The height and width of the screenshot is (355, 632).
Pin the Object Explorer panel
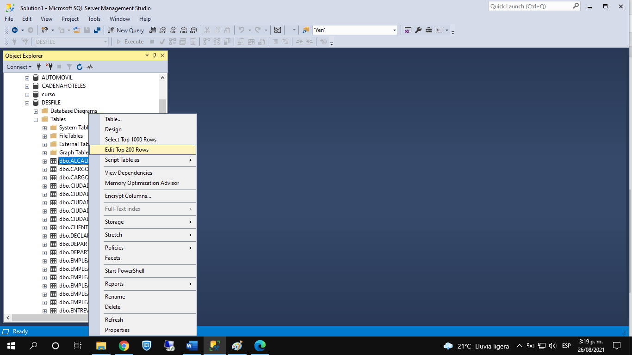pyautogui.click(x=155, y=55)
